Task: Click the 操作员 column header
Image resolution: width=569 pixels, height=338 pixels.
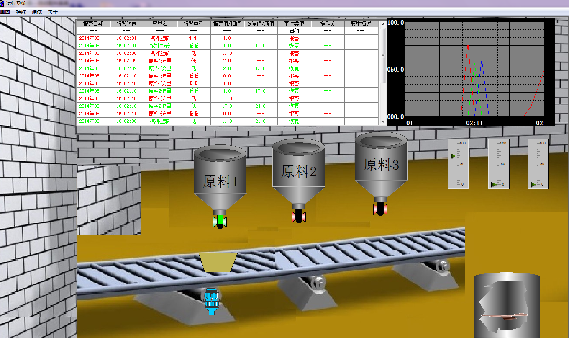Action: point(328,24)
